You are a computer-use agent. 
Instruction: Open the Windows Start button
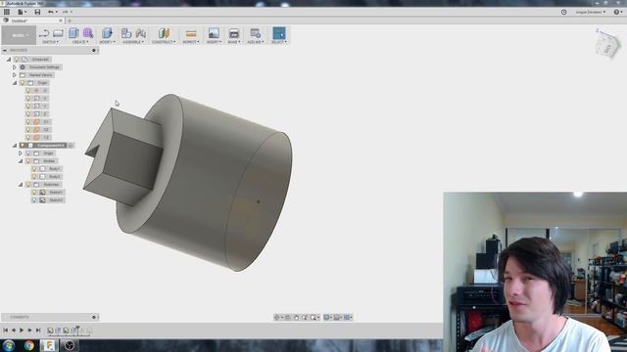[9, 345]
